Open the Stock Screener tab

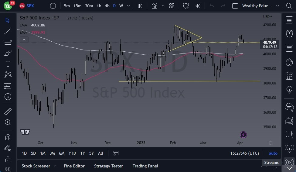click(36, 166)
